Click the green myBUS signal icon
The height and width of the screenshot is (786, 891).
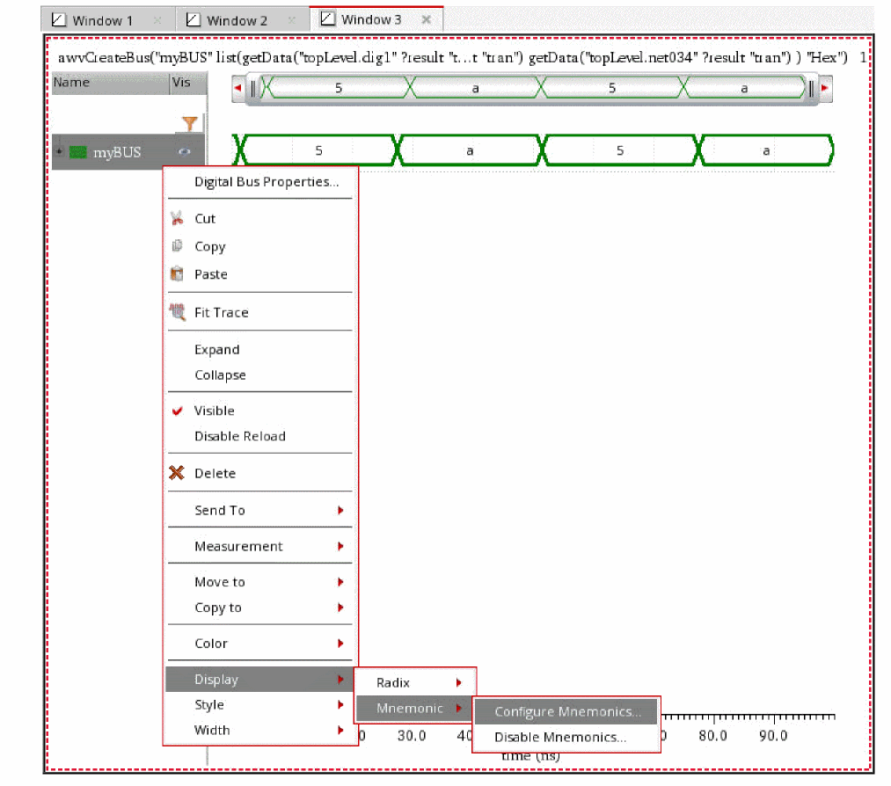78,152
